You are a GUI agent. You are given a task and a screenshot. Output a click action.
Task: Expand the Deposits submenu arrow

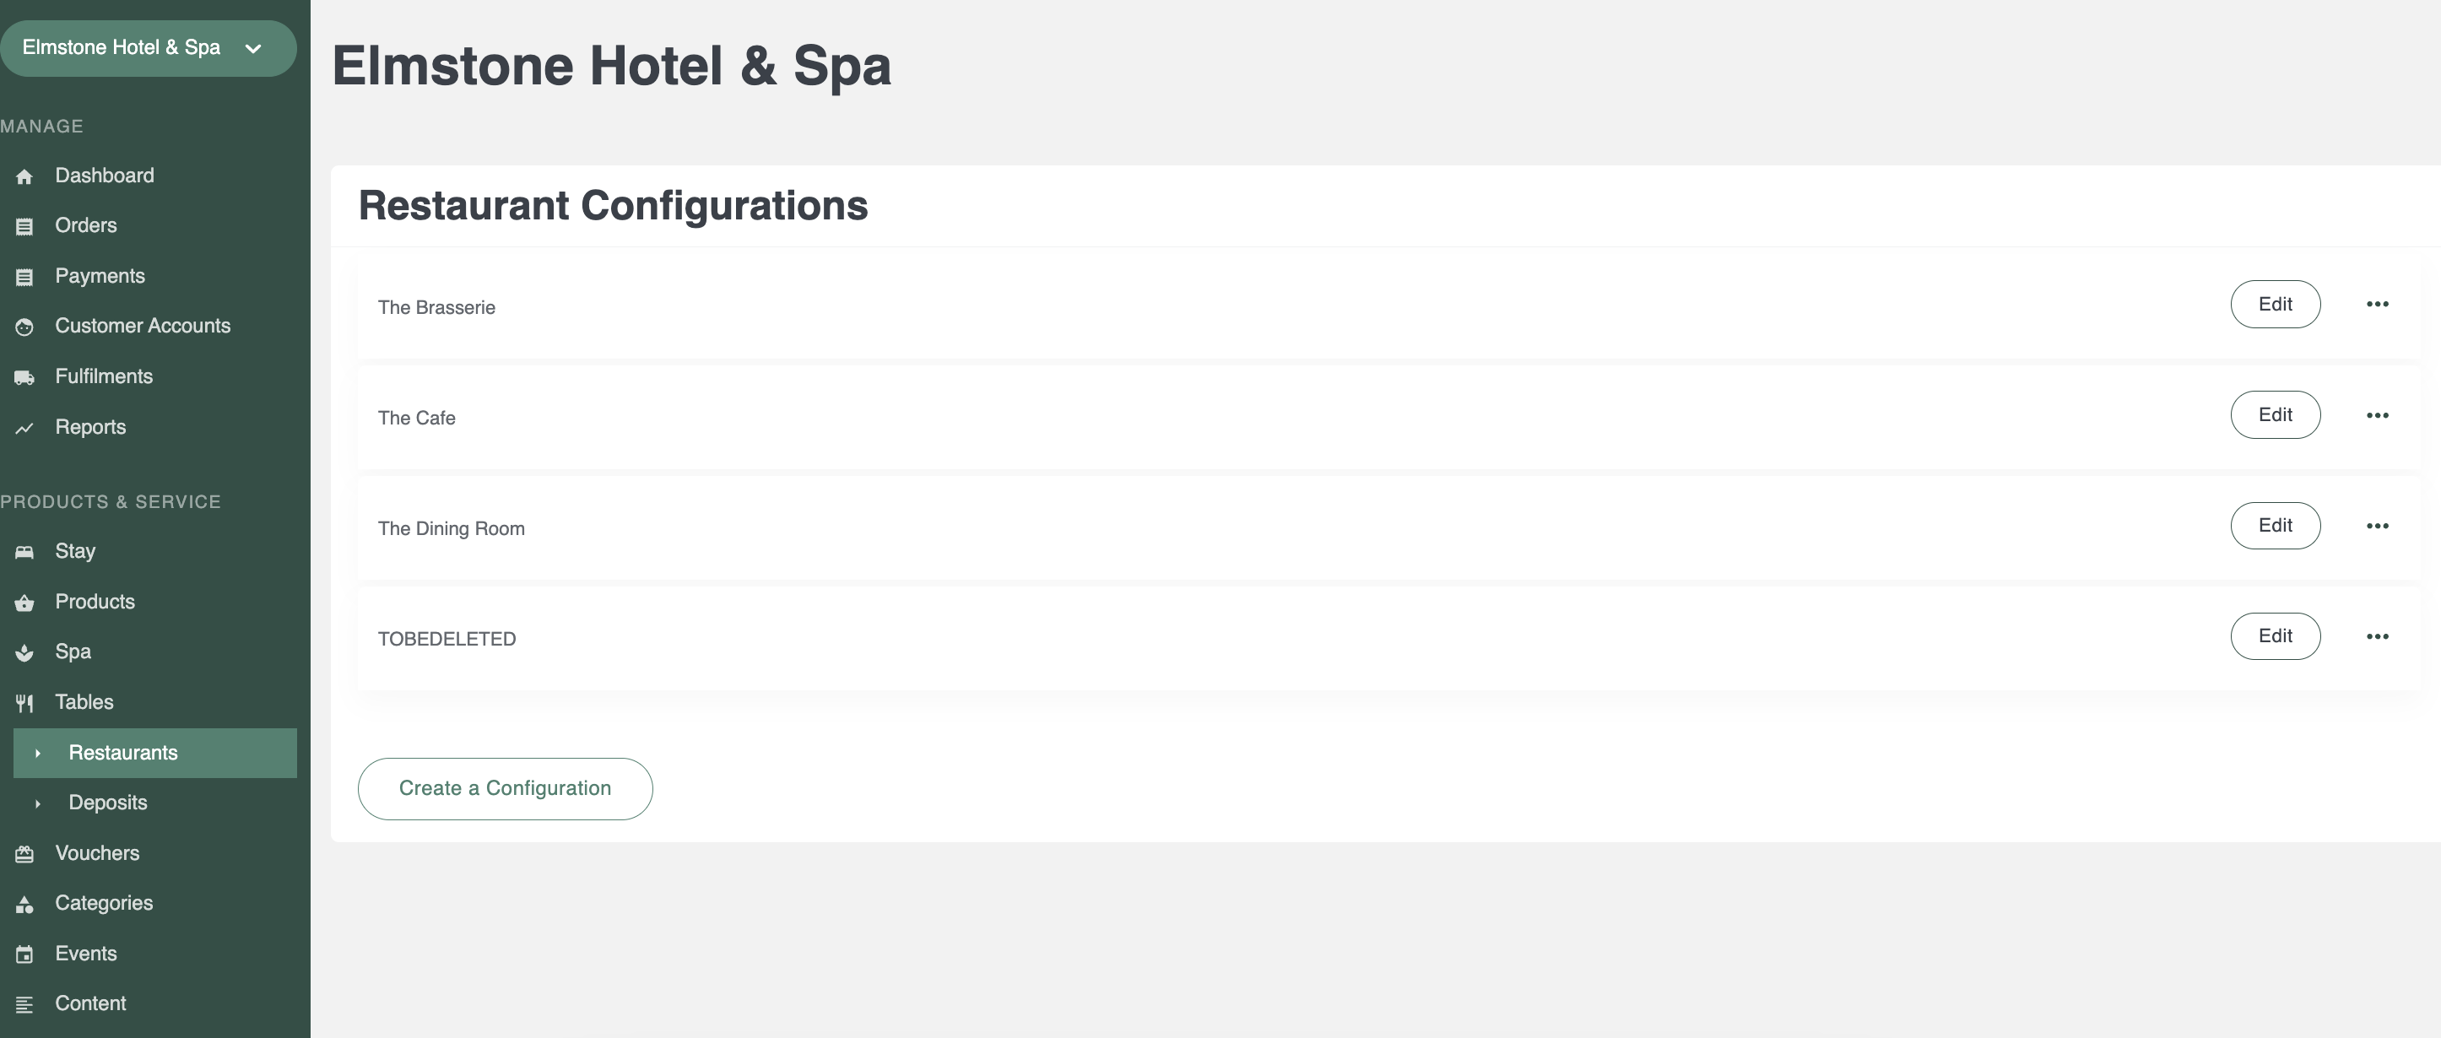tap(37, 803)
